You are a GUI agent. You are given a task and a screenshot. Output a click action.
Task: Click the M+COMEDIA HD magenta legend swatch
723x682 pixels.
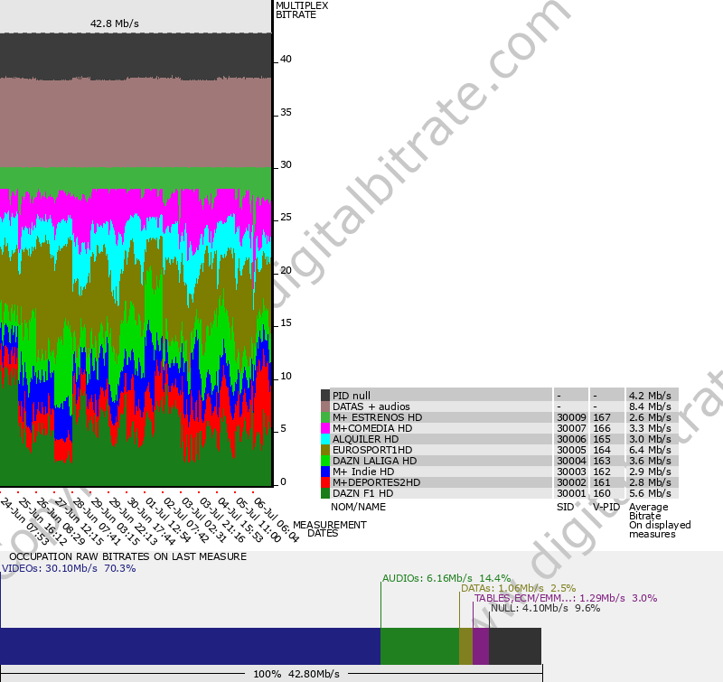click(x=325, y=428)
